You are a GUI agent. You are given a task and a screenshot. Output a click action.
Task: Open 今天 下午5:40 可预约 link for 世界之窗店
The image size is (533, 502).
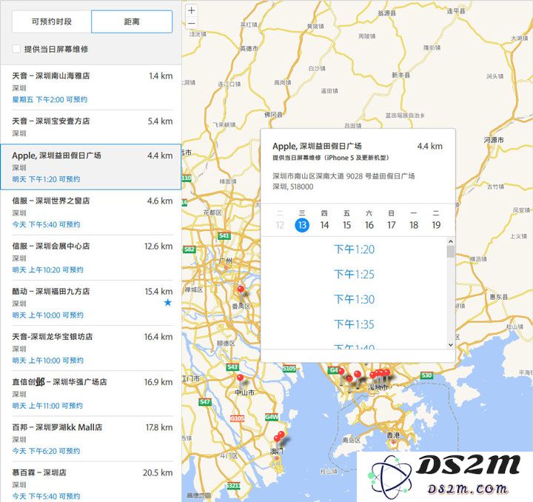click(x=46, y=224)
